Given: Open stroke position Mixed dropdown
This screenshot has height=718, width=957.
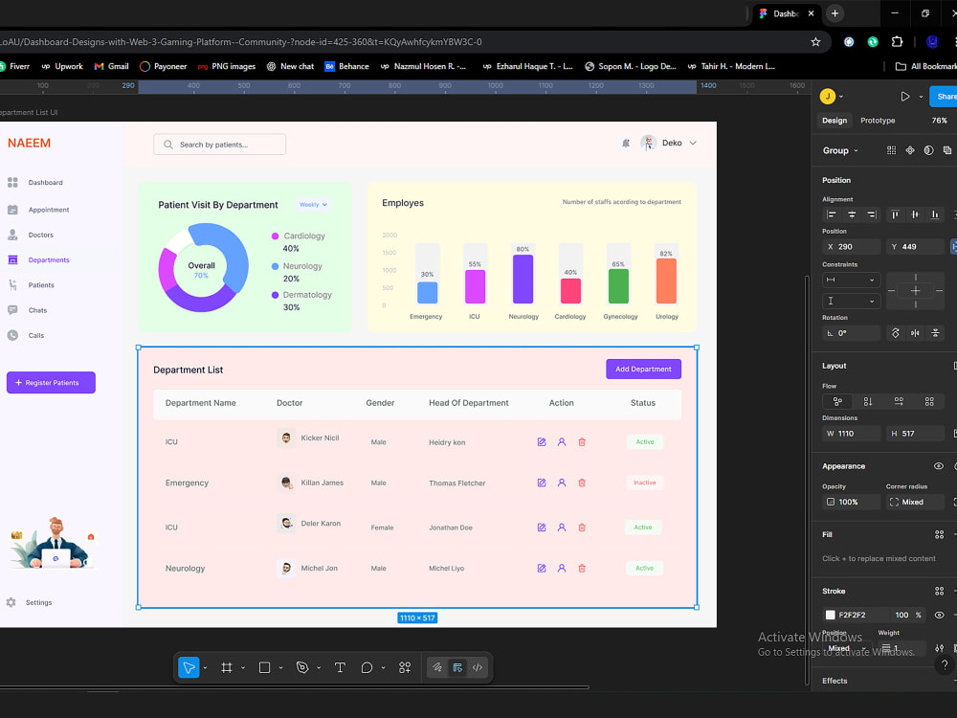Looking at the screenshot, I should click(x=848, y=648).
